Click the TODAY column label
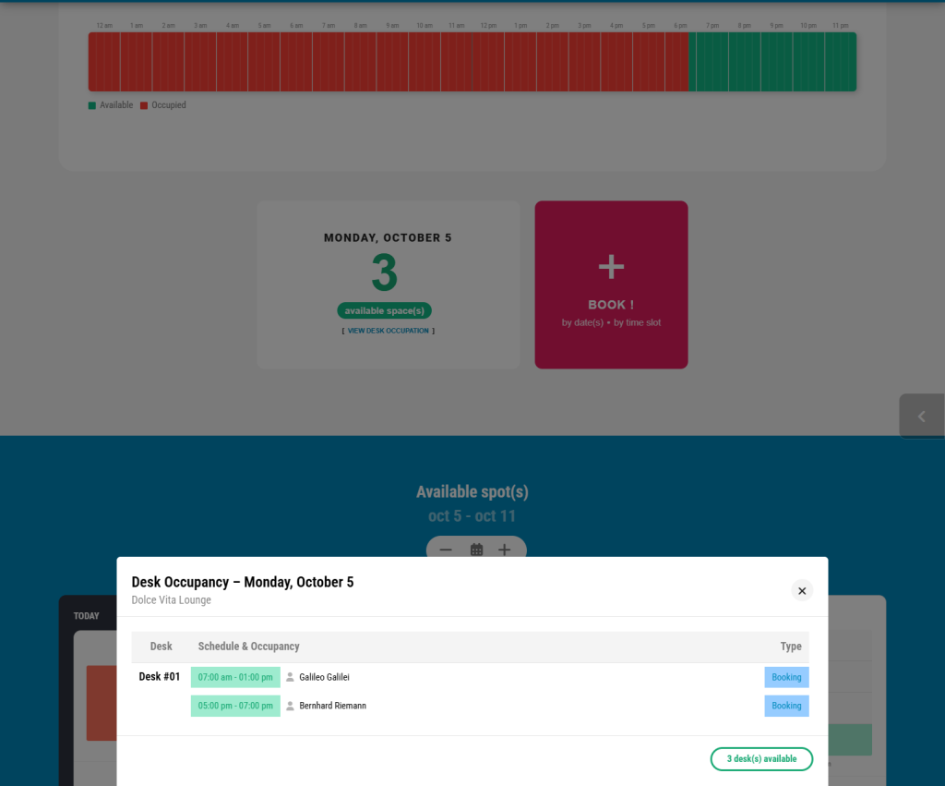Screen dimensions: 945x786 coord(86,616)
